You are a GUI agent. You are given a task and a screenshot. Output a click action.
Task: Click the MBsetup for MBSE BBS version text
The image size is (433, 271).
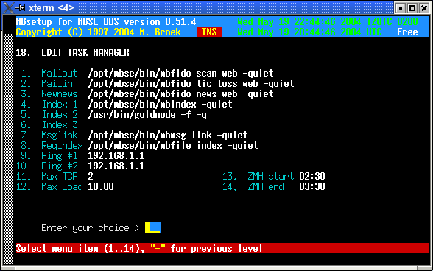[x=106, y=21]
